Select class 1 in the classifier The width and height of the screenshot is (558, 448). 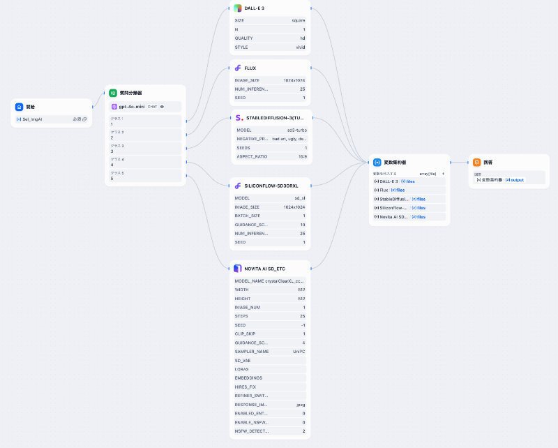[145, 121]
